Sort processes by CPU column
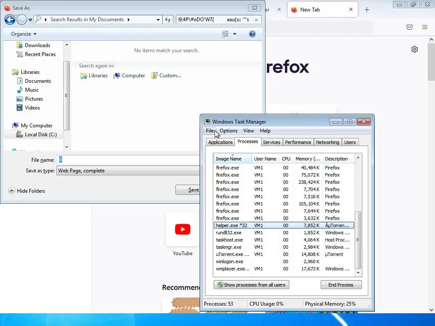 coord(286,159)
